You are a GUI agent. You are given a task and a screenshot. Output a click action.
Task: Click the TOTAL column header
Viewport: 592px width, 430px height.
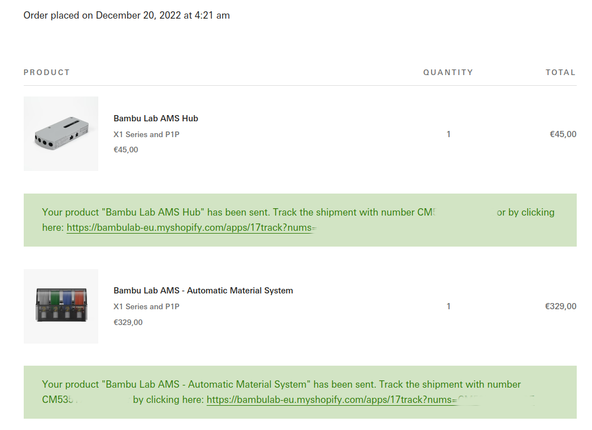click(560, 72)
